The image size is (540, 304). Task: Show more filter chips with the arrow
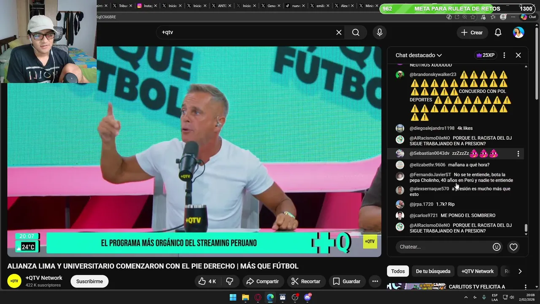(520, 271)
